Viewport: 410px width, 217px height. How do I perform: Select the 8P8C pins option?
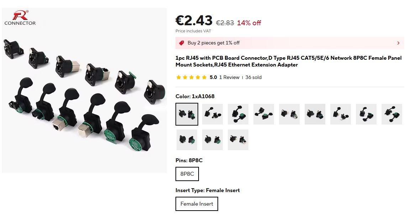click(x=187, y=174)
